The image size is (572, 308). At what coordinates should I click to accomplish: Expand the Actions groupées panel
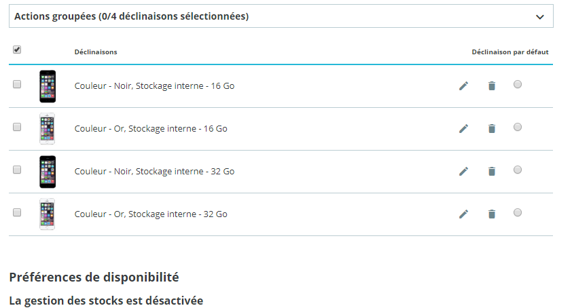281,16
